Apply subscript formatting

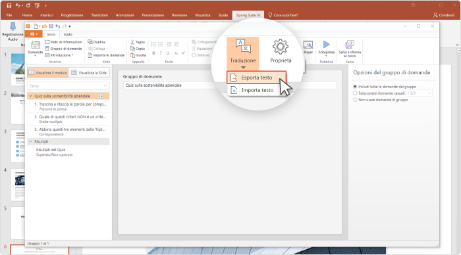176,53
